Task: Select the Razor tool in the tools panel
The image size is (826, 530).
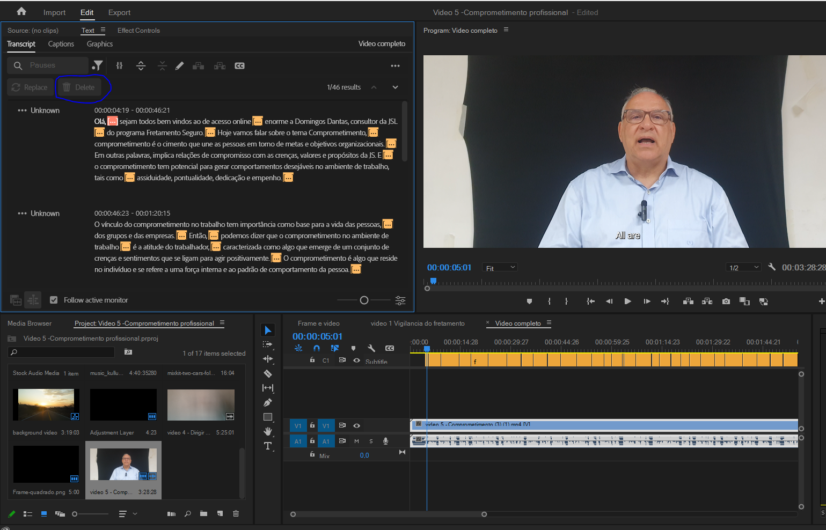Action: (x=268, y=373)
